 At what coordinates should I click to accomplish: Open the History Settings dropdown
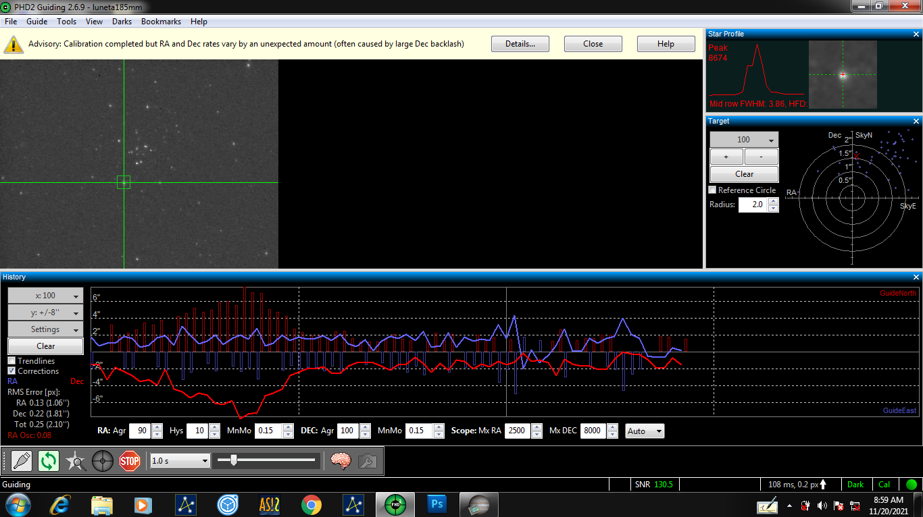click(x=46, y=329)
